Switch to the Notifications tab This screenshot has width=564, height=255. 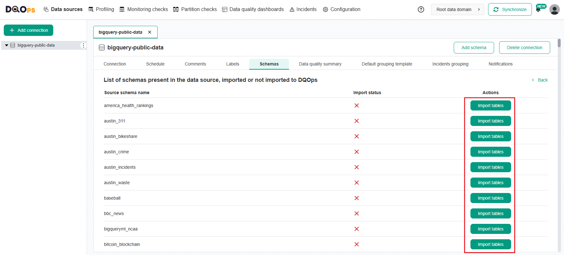(x=500, y=64)
